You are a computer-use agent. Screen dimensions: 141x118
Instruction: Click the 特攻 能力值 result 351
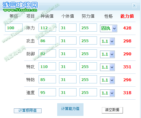[127, 67]
